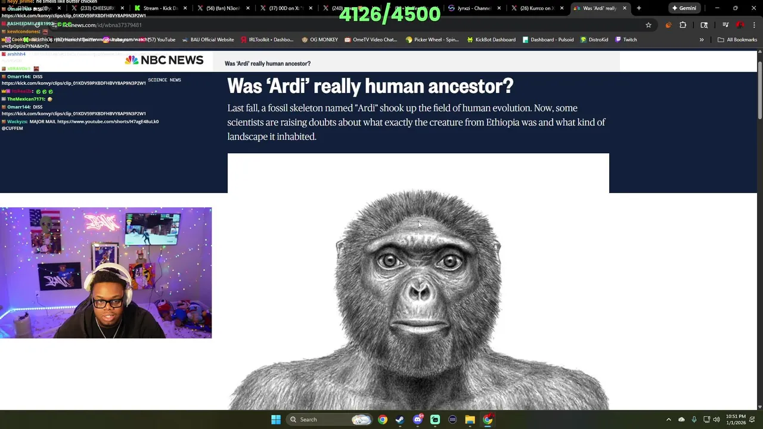
Task: Click the Google Lens search icon in toolbar
Action: tap(704, 25)
